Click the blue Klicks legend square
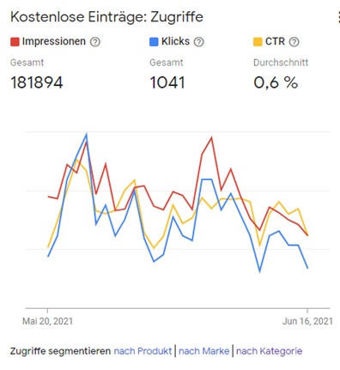Viewport: 340px width, 370px height. pos(154,42)
